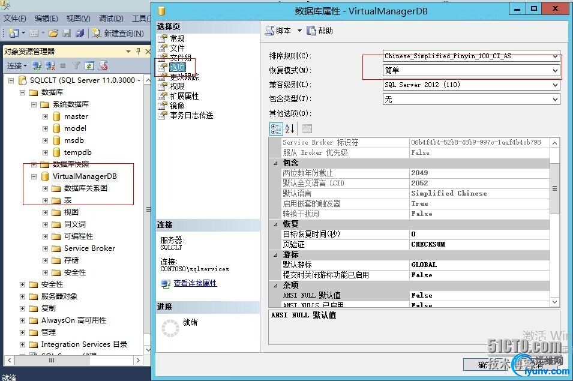Open 排序规则 collation dropdown
This screenshot has height=381, width=573.
point(555,56)
